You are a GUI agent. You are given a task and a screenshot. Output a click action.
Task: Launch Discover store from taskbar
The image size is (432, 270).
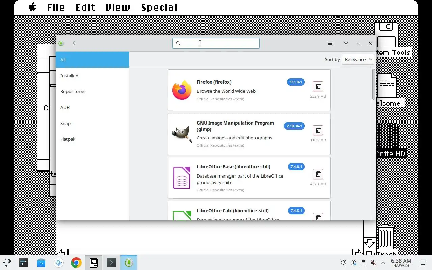pos(41,263)
